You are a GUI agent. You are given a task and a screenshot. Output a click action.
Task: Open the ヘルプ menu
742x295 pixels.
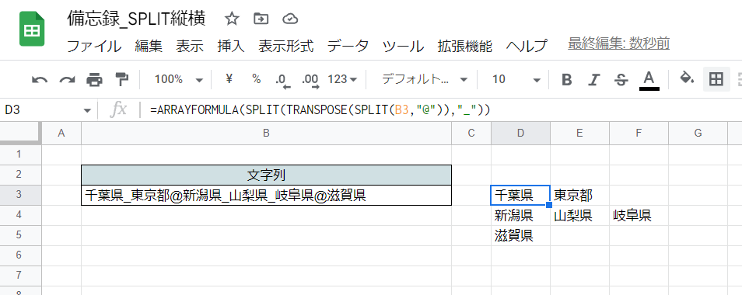pos(527,46)
